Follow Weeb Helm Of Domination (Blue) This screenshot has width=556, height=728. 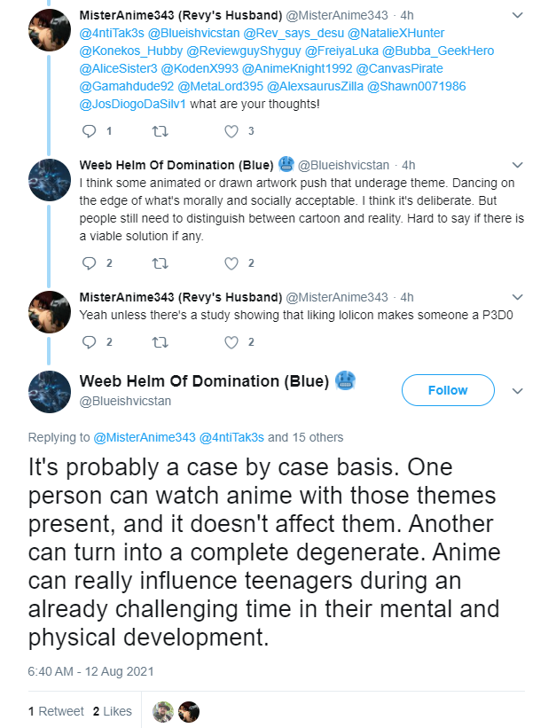pos(448,390)
